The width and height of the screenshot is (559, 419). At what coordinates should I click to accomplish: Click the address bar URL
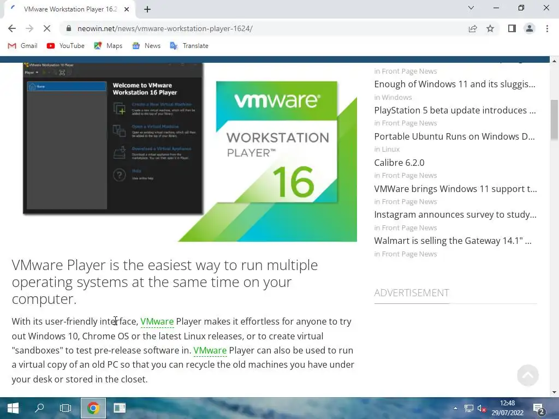tap(165, 28)
